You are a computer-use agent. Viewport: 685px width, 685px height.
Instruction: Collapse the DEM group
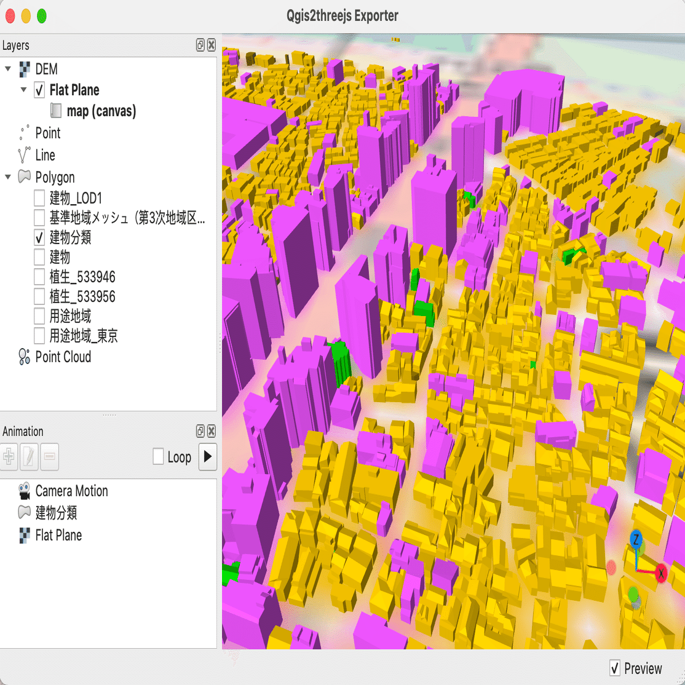point(8,69)
